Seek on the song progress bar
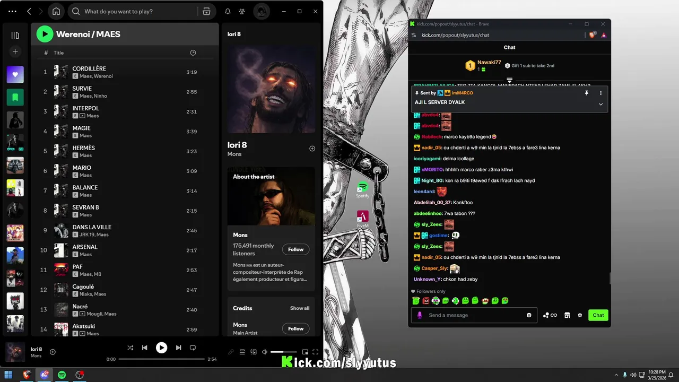Viewport: 679px width, 382px height. coord(161,359)
